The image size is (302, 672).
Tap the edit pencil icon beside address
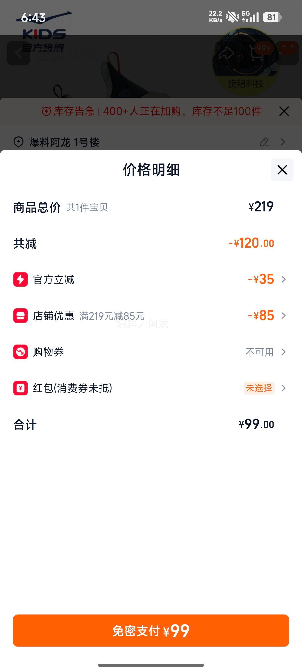pyautogui.click(x=264, y=142)
